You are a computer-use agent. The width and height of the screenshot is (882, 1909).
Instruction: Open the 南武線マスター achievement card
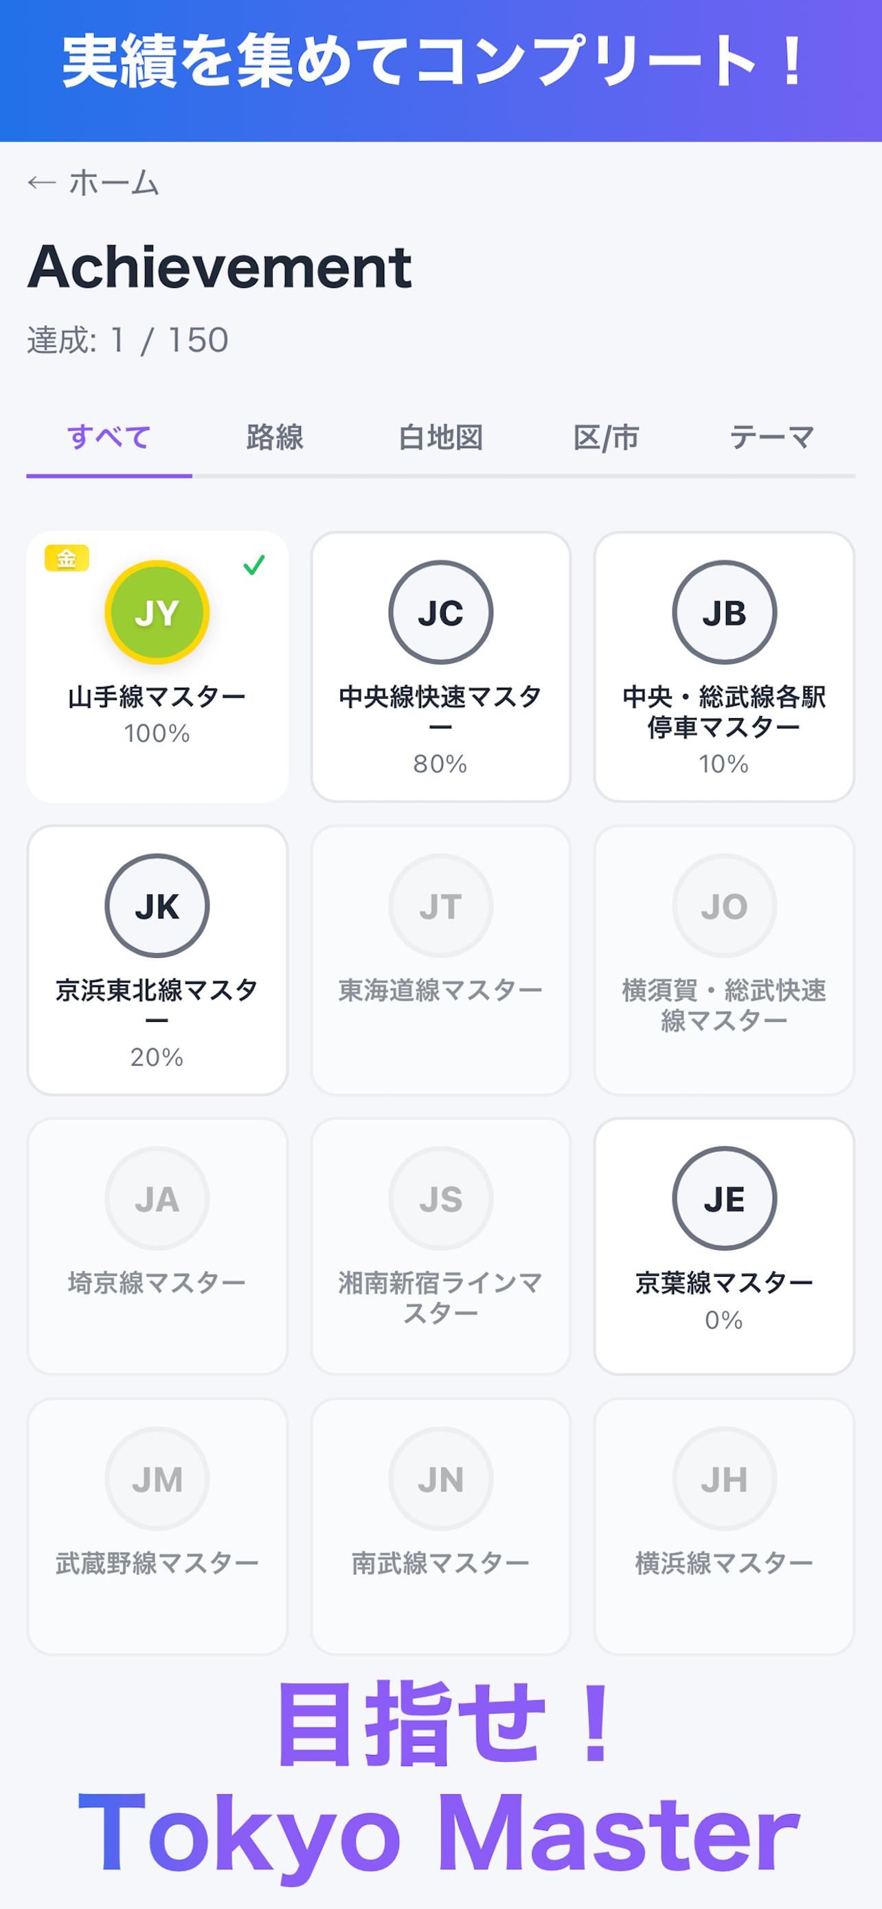tap(440, 1527)
